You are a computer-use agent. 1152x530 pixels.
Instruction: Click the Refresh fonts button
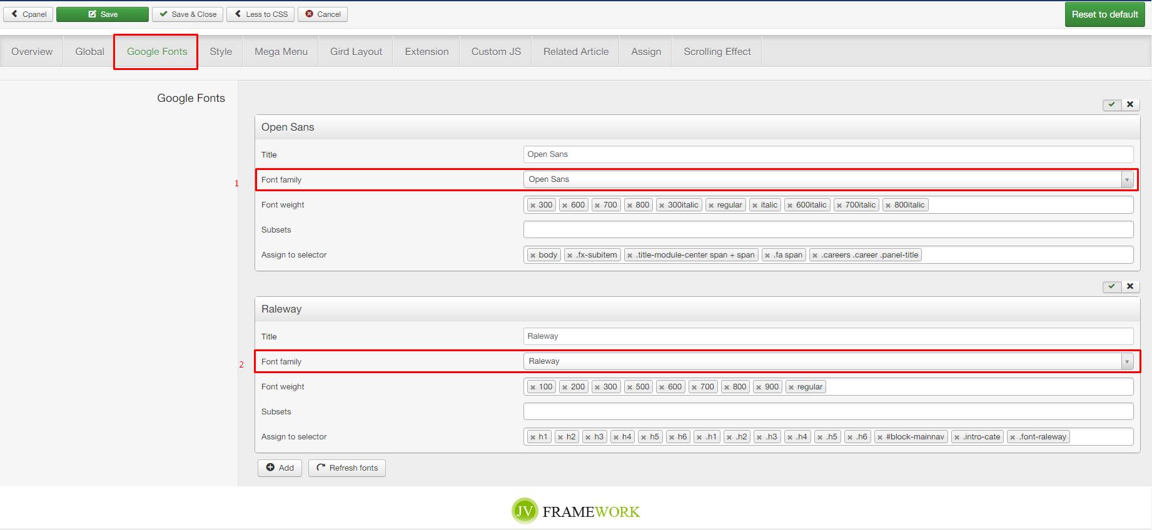pyautogui.click(x=347, y=468)
